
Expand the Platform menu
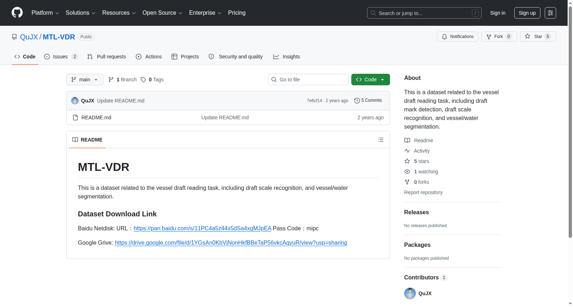tap(45, 13)
